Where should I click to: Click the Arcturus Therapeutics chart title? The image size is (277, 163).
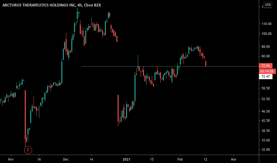pyautogui.click(x=52, y=5)
